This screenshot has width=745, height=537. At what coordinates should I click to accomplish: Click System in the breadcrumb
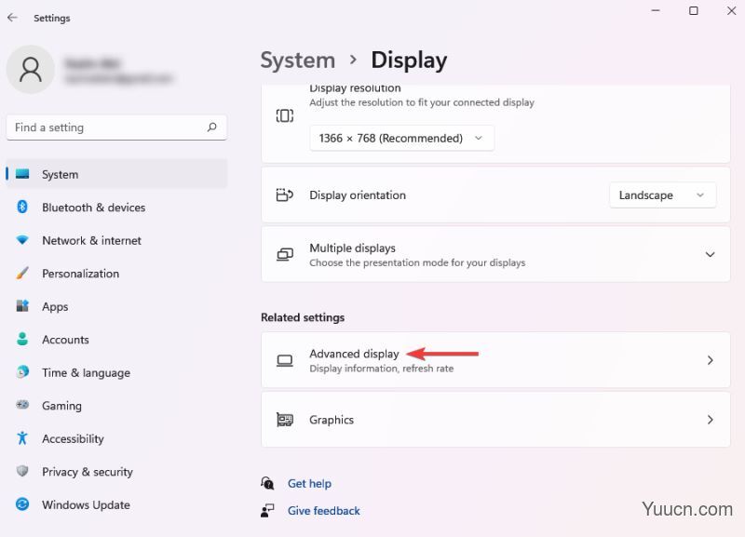(x=297, y=60)
